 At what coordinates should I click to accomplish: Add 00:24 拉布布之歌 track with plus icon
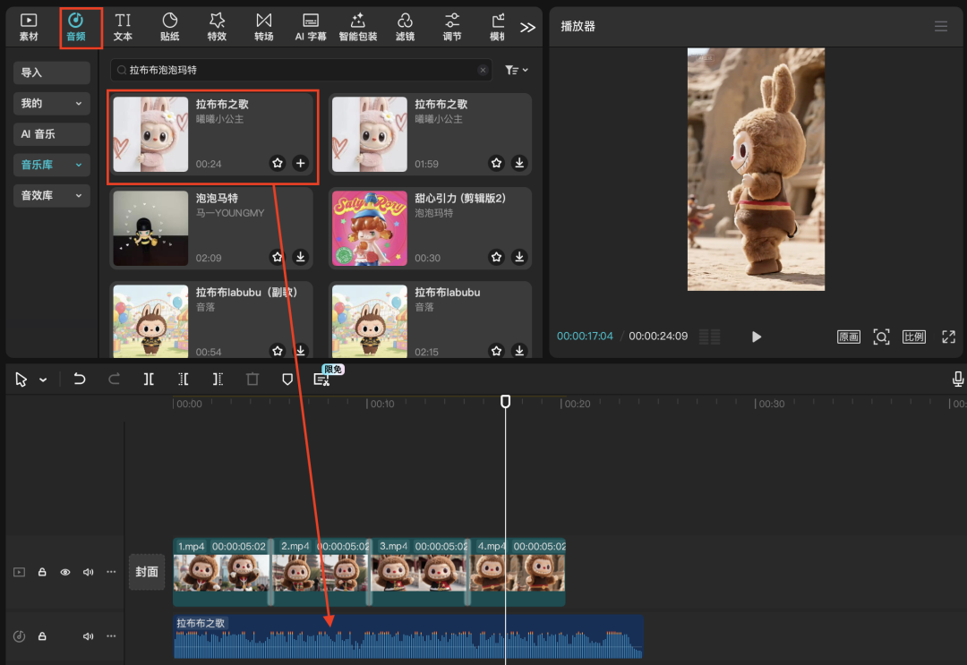300,163
